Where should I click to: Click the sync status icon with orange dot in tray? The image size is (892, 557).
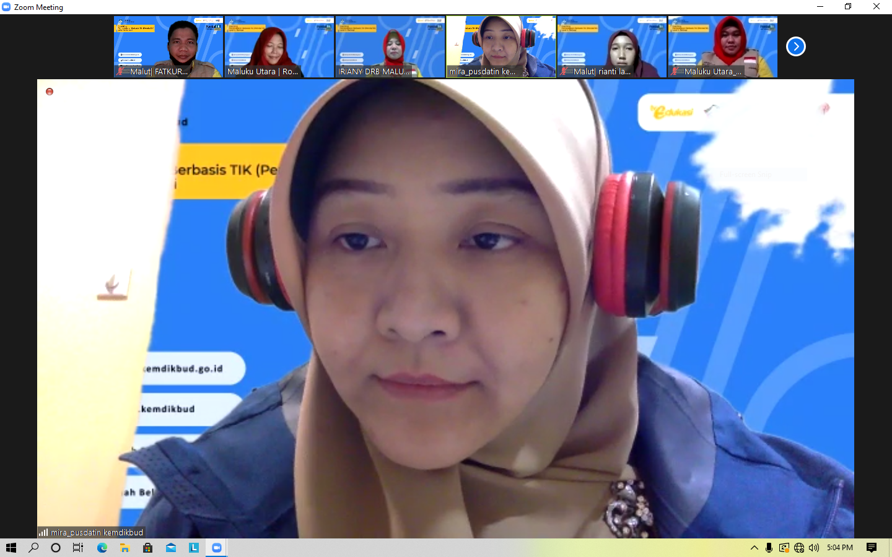click(784, 548)
